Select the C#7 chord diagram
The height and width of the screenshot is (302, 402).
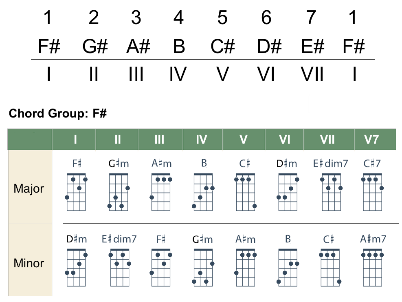click(372, 192)
